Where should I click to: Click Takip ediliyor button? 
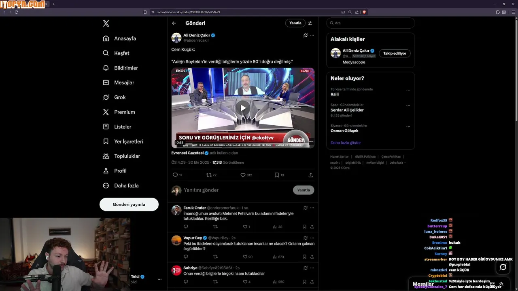[395, 53]
